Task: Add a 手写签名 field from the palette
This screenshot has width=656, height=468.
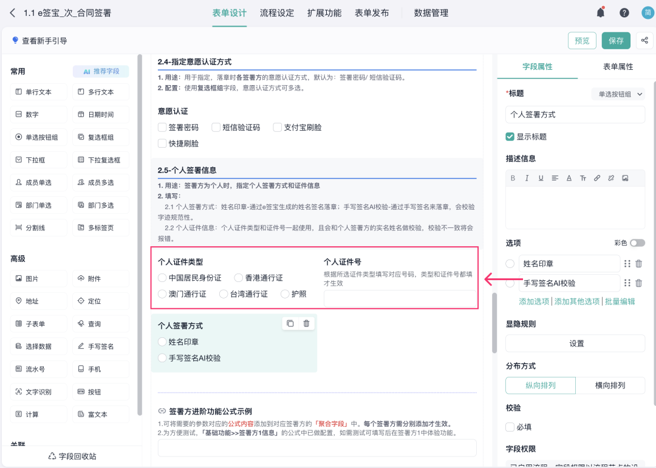Action: (101, 346)
